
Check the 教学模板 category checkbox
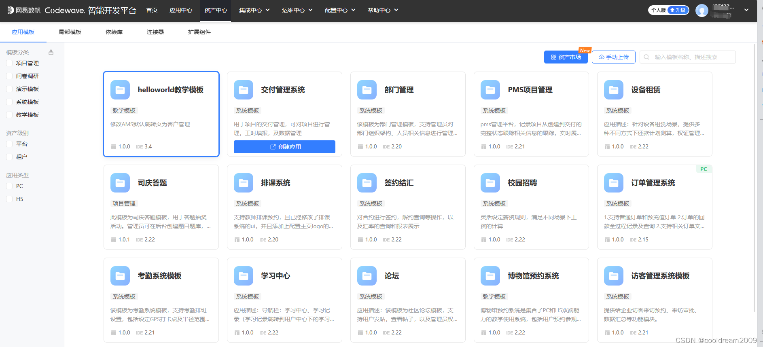(x=9, y=115)
